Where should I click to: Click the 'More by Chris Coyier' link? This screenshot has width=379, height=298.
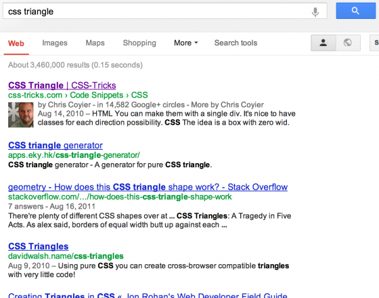(227, 105)
